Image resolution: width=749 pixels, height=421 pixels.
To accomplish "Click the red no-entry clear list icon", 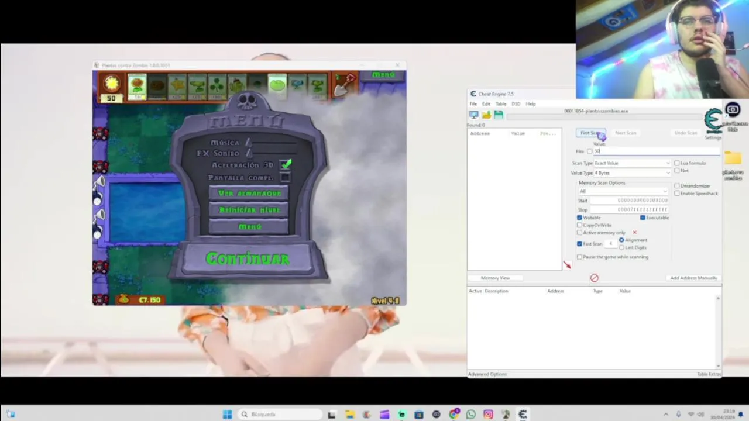I will coord(594,278).
